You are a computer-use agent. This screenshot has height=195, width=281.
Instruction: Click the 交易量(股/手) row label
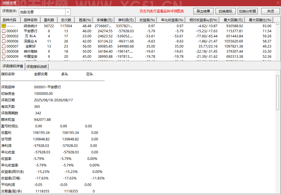coord(11,191)
